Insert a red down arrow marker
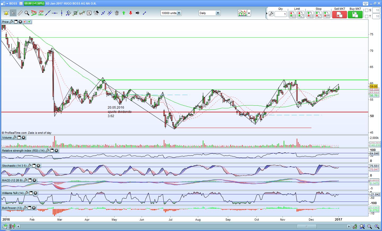This screenshot has width=382, height=231. click(131, 13)
